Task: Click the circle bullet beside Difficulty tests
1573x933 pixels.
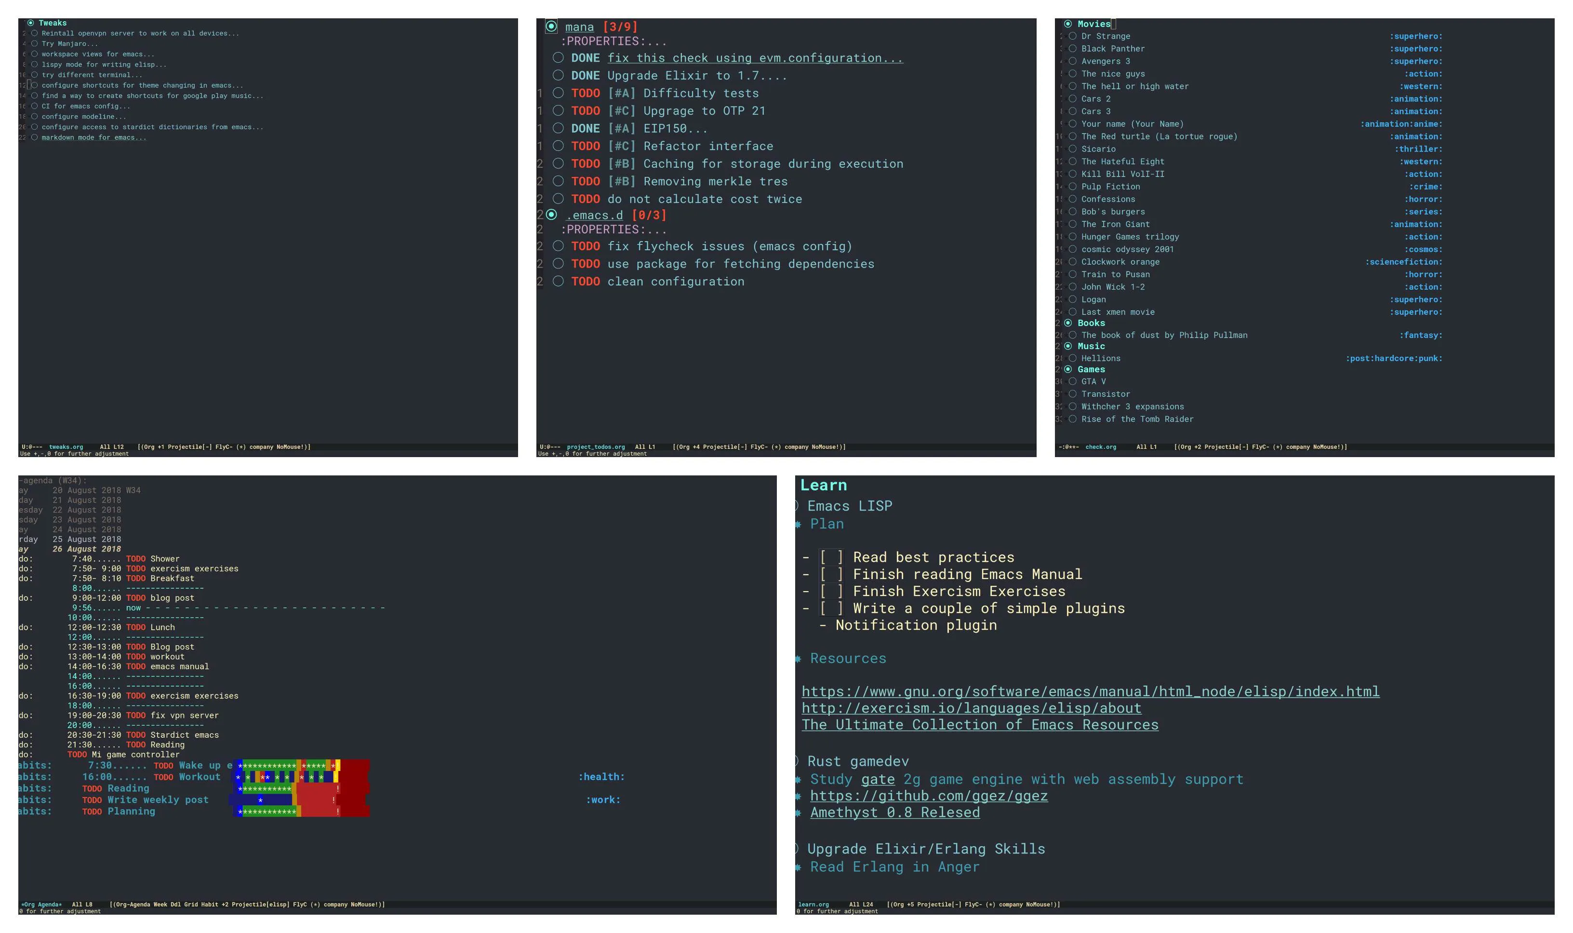Action: pos(558,93)
